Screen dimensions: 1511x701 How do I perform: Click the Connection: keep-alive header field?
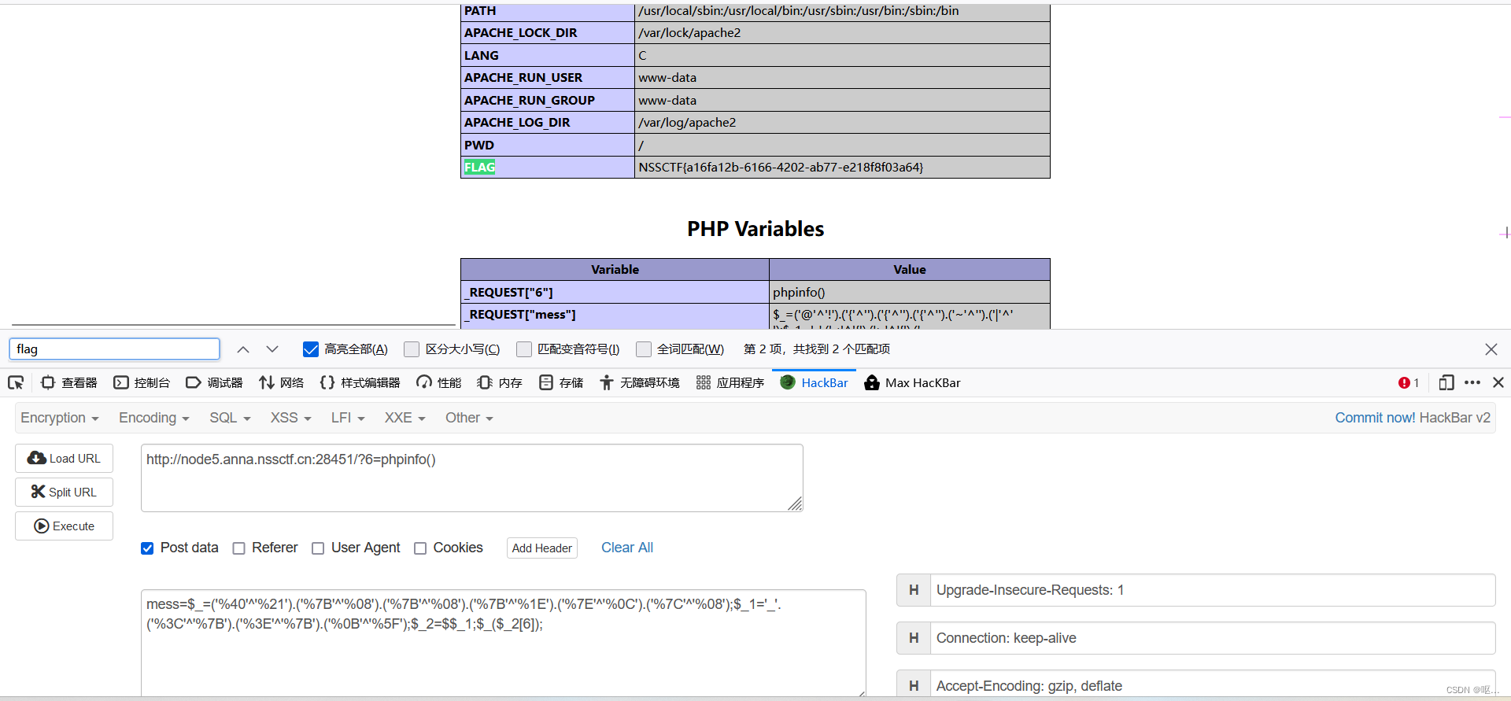[x=1213, y=638]
